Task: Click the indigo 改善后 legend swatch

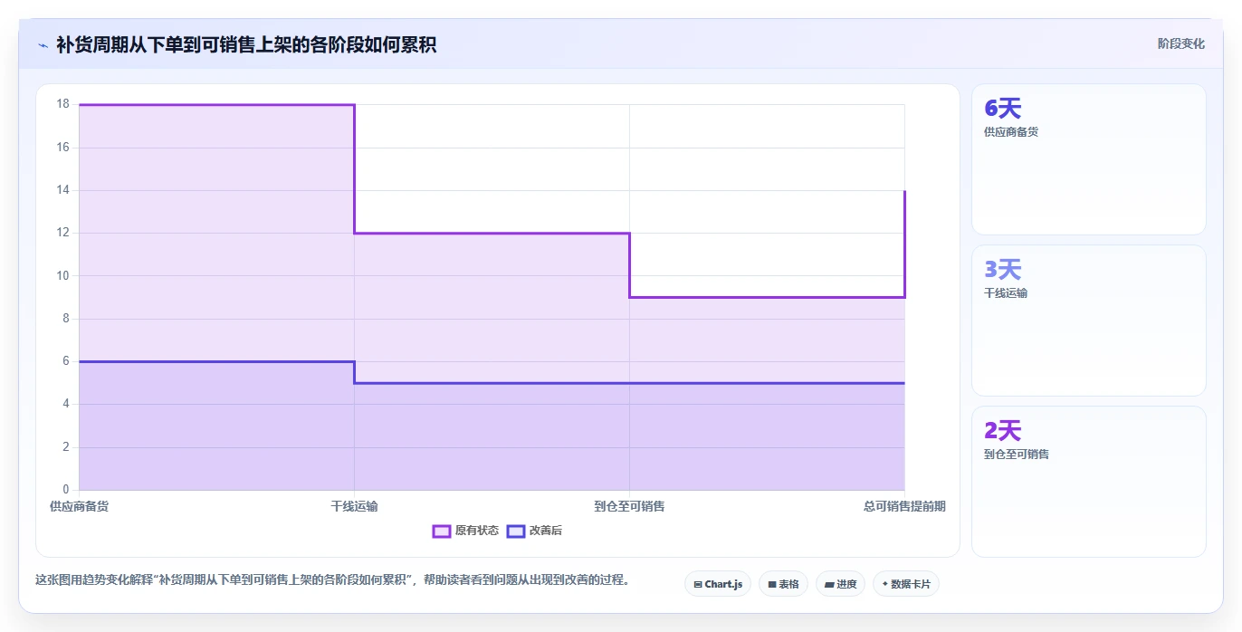Action: [x=516, y=531]
